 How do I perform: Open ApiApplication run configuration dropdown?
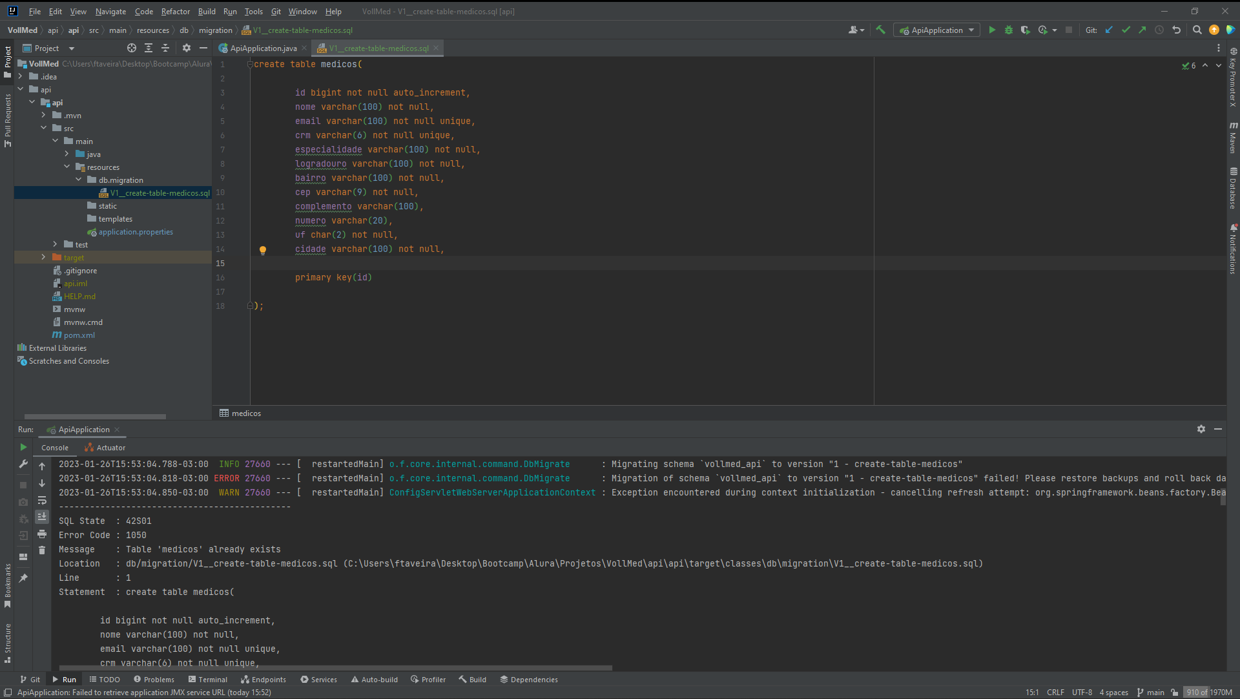[x=936, y=30]
